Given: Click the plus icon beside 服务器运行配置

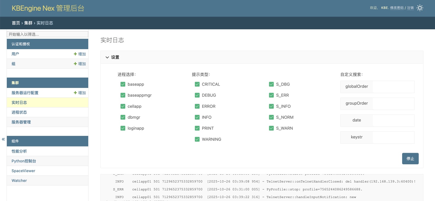Looking at the screenshot, I should 76,93.
